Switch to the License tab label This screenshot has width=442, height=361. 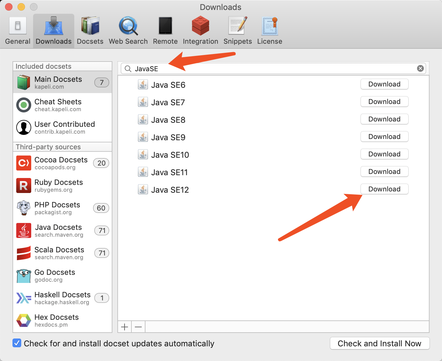[270, 41]
